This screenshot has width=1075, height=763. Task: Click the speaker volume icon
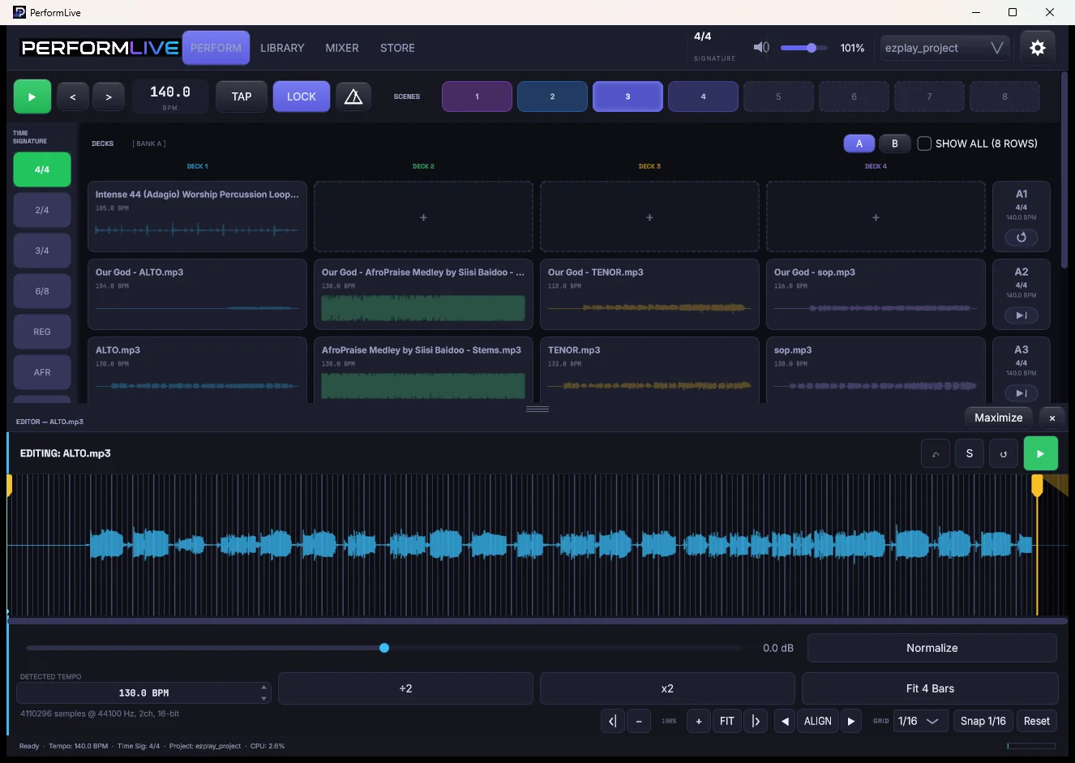[761, 48]
